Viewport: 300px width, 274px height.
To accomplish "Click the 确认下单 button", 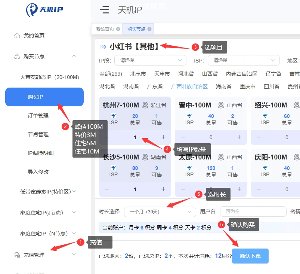I will click(250, 256).
